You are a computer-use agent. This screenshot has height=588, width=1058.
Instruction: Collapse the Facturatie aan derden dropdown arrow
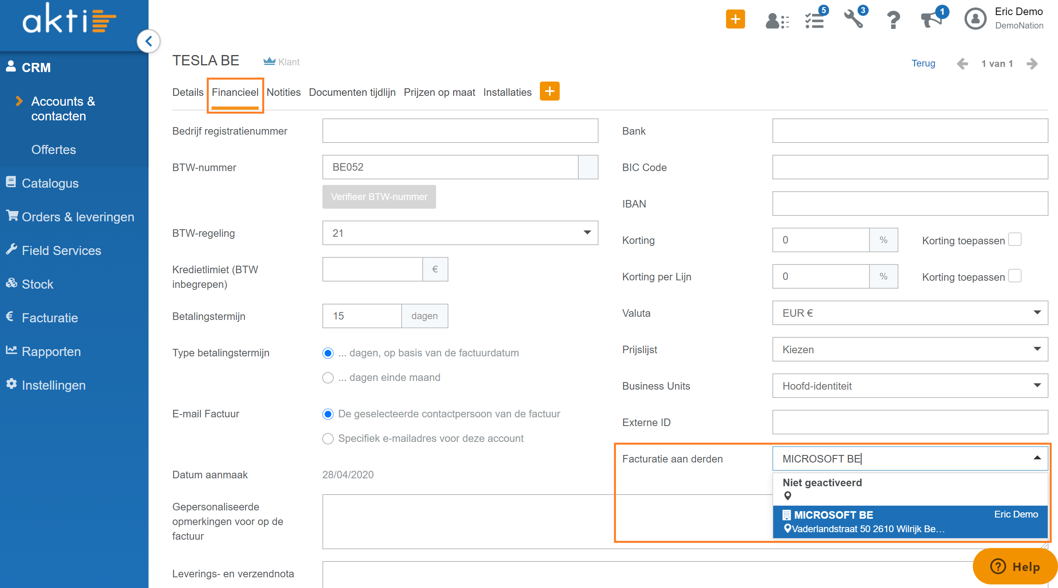click(1037, 457)
